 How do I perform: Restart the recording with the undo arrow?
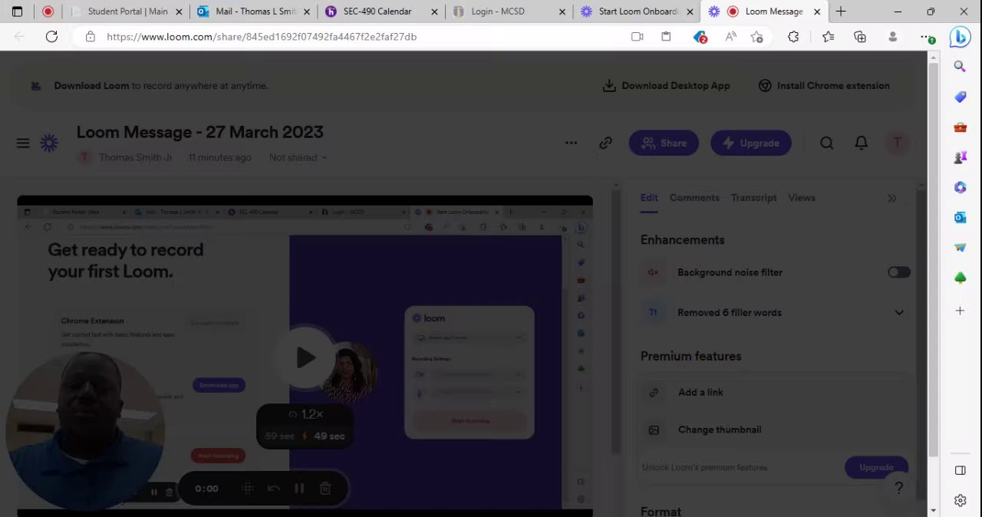(x=274, y=489)
